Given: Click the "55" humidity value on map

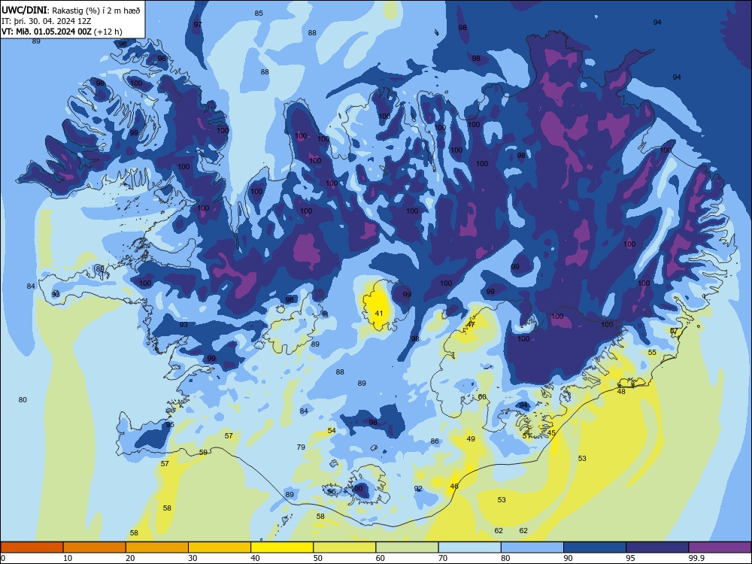Looking at the screenshot, I should [x=652, y=353].
